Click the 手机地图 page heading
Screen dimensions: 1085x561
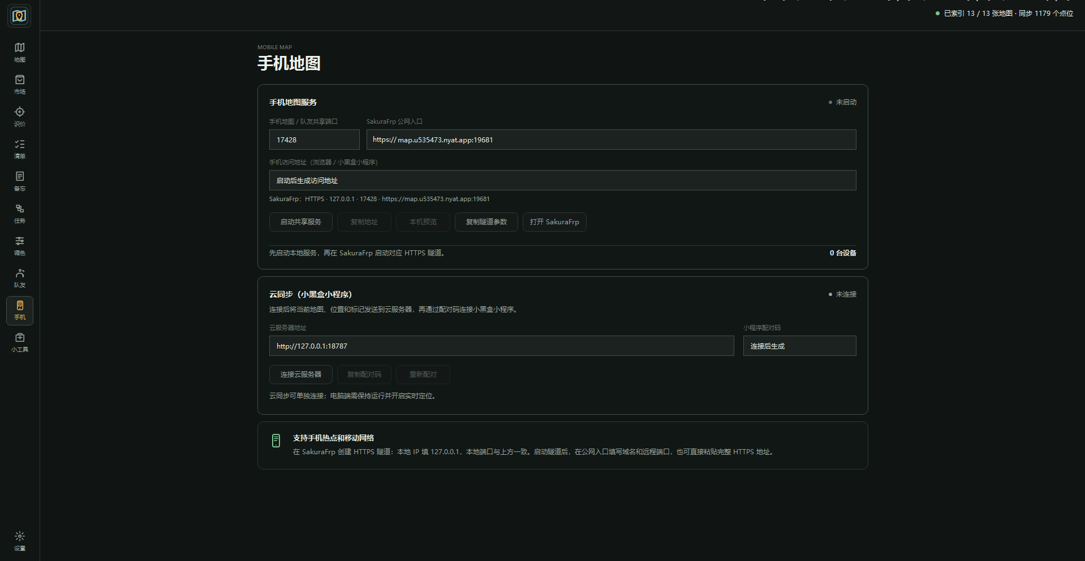pyautogui.click(x=289, y=63)
